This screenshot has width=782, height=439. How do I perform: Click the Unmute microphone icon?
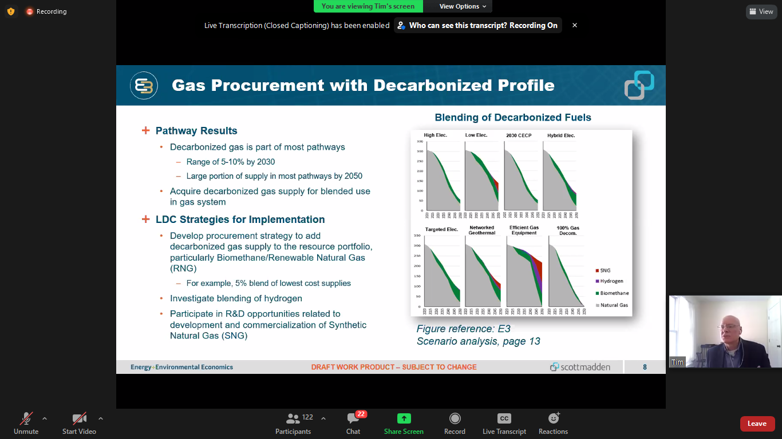[x=26, y=418]
